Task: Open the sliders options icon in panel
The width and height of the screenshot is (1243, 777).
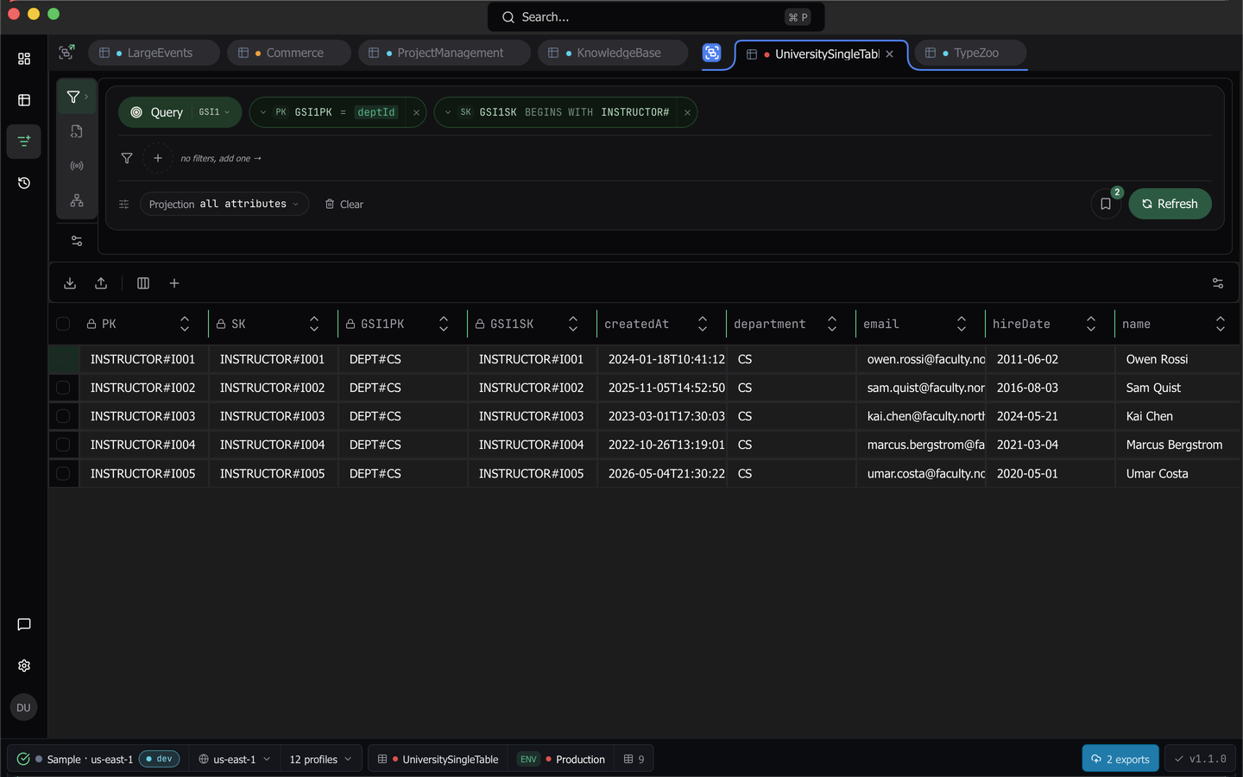Action: click(77, 241)
